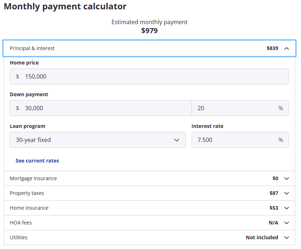Expand the Property taxes section label
The image size is (301, 249).
pyautogui.click(x=27, y=193)
